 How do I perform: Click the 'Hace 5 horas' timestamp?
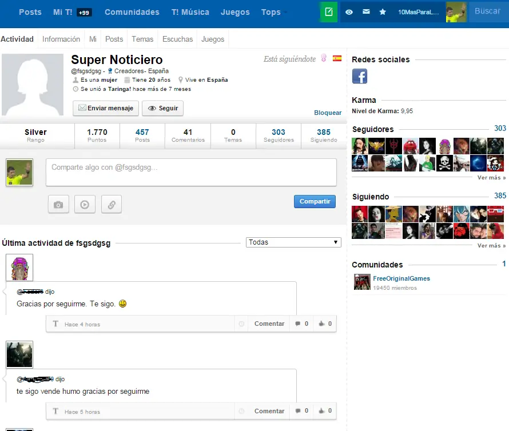(82, 412)
